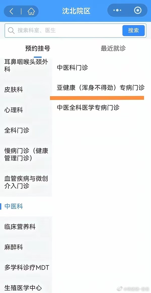Click the magnifier icon in the search bar
Viewport: 151px width, 293px height.
[x=11, y=30]
